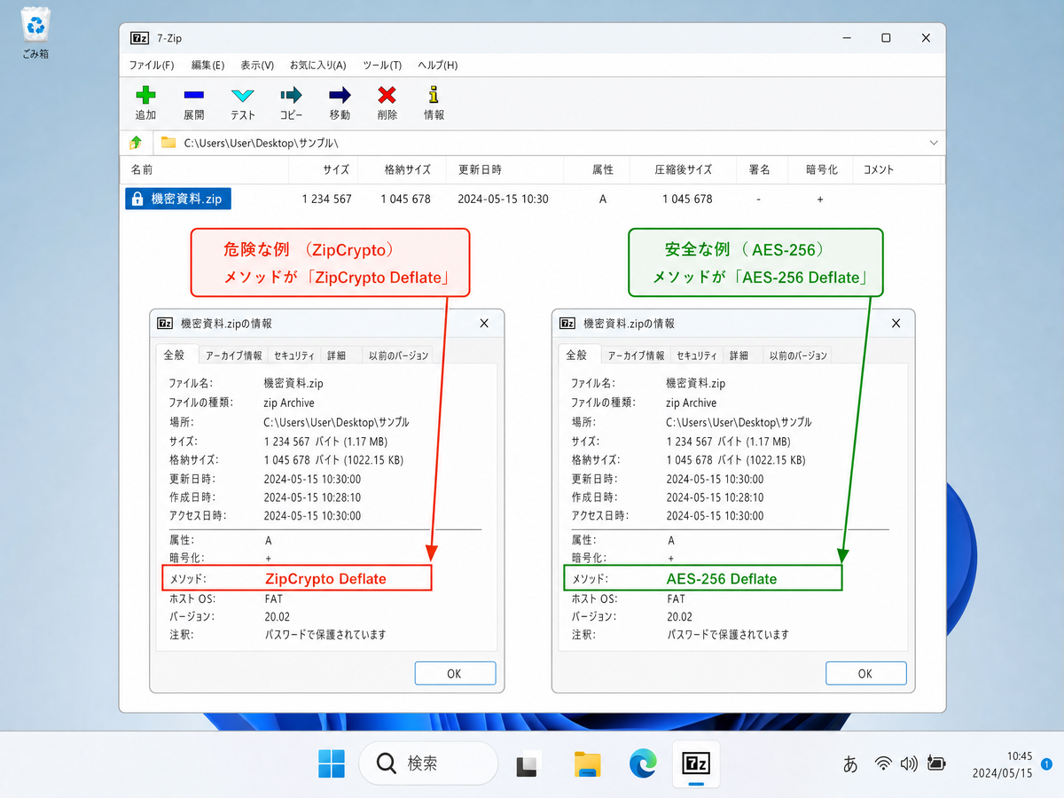Click the notification badge in tray
The height and width of the screenshot is (798, 1064).
click(1046, 763)
